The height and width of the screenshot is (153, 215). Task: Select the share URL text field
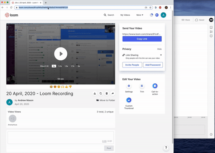pyautogui.click(x=142, y=34)
